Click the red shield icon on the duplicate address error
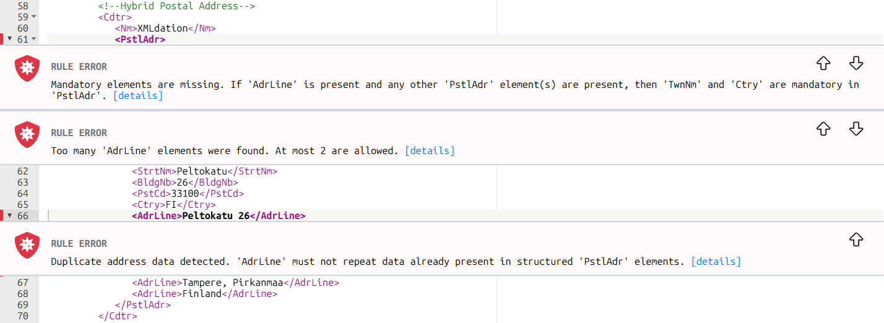The width and height of the screenshot is (884, 323). [x=27, y=245]
